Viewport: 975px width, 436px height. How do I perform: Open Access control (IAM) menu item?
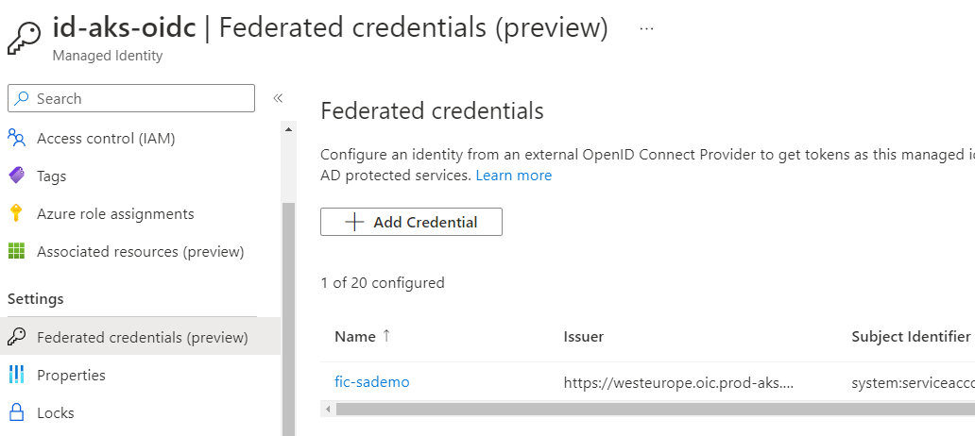coord(106,139)
